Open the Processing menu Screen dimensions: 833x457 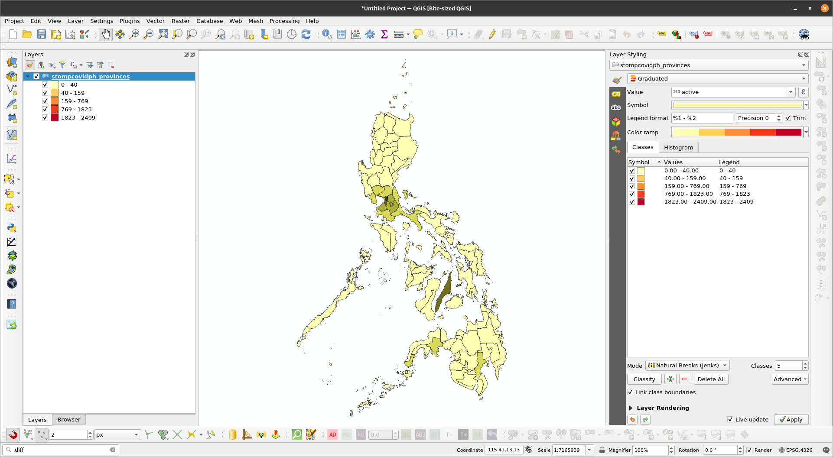tap(284, 21)
